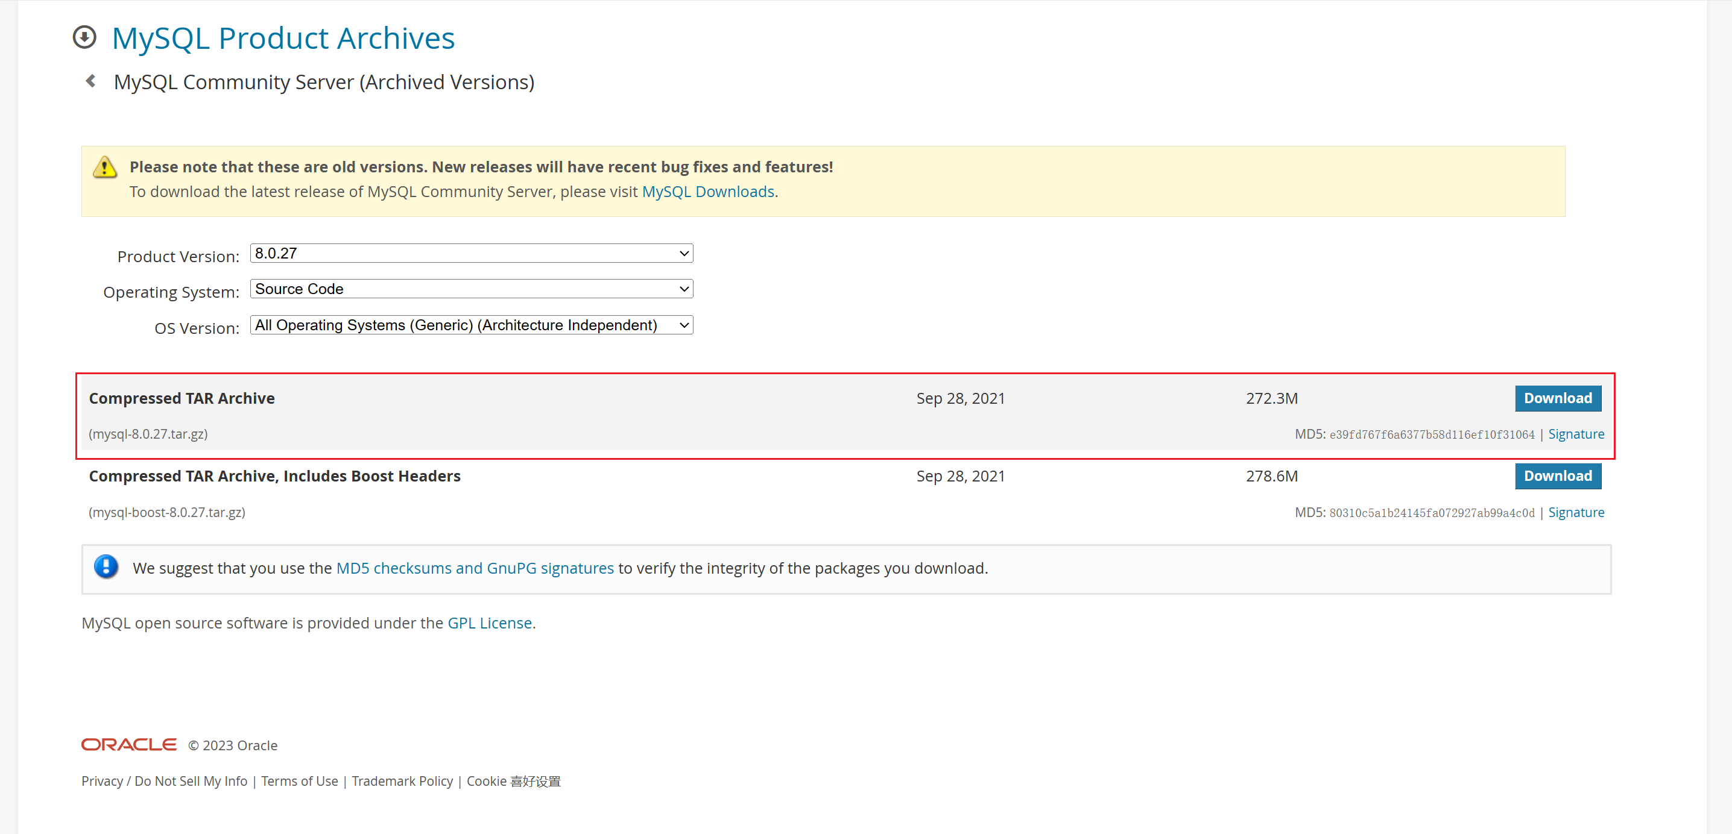Click the MySQL Product Archives title
The height and width of the screenshot is (834, 1732).
pos(283,39)
